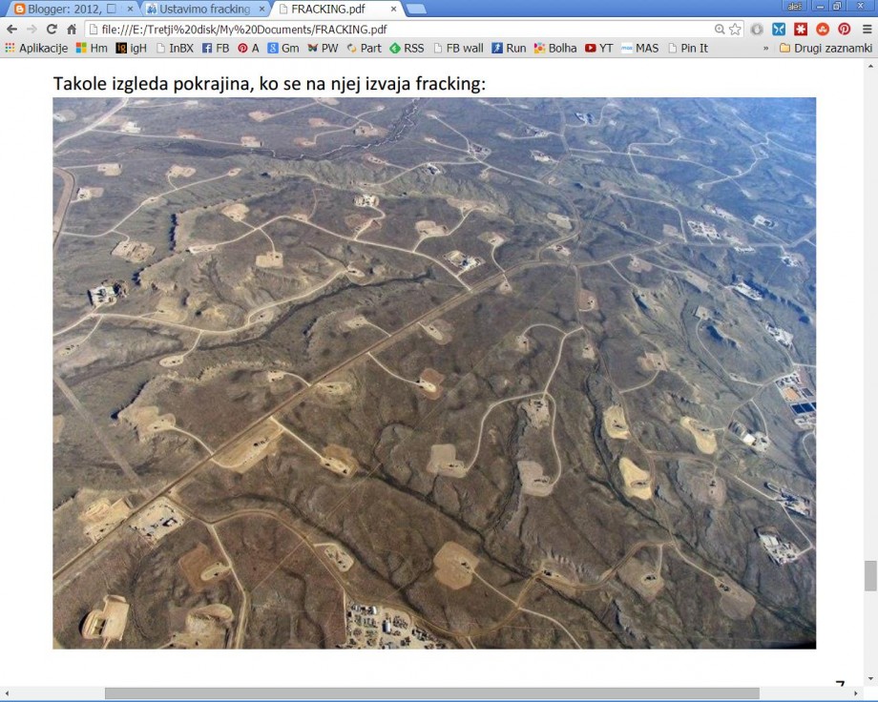Click the address bar URL field
The height and width of the screenshot is (702, 878).
[382, 30]
